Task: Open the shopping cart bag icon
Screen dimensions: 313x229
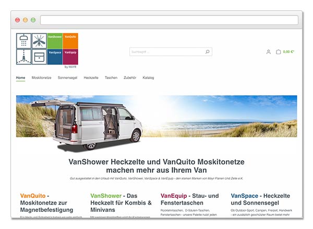Action: pyautogui.click(x=278, y=52)
